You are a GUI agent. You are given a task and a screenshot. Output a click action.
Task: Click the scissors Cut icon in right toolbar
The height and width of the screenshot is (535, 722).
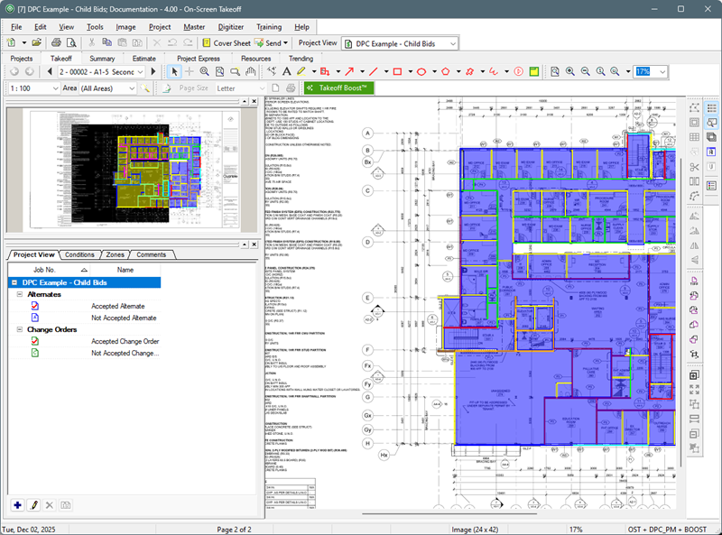click(694, 167)
